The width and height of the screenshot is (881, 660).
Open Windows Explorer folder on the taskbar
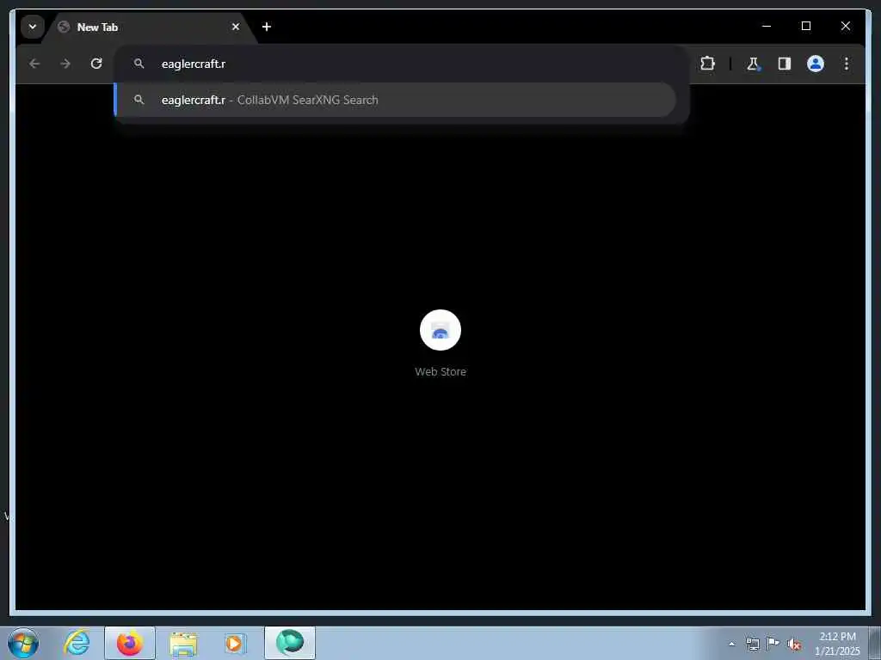point(183,643)
